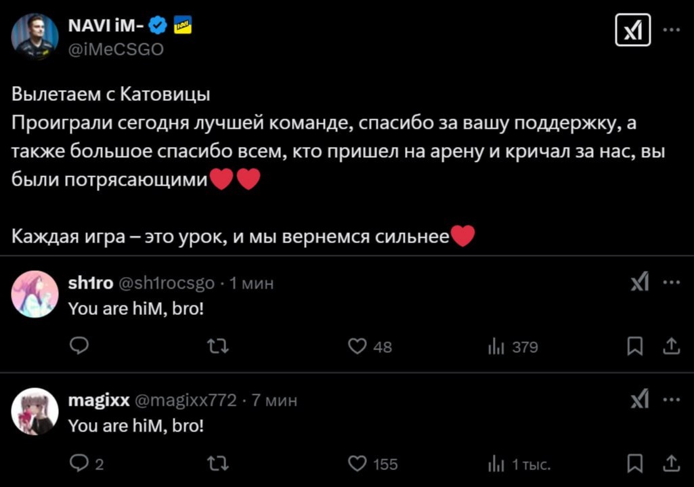The height and width of the screenshot is (487, 694).
Task: Reply to magixx's comment
Action: [79, 464]
